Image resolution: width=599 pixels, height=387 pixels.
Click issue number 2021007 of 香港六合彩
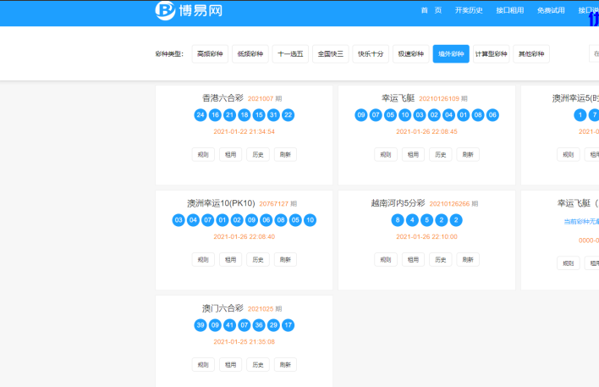click(261, 99)
